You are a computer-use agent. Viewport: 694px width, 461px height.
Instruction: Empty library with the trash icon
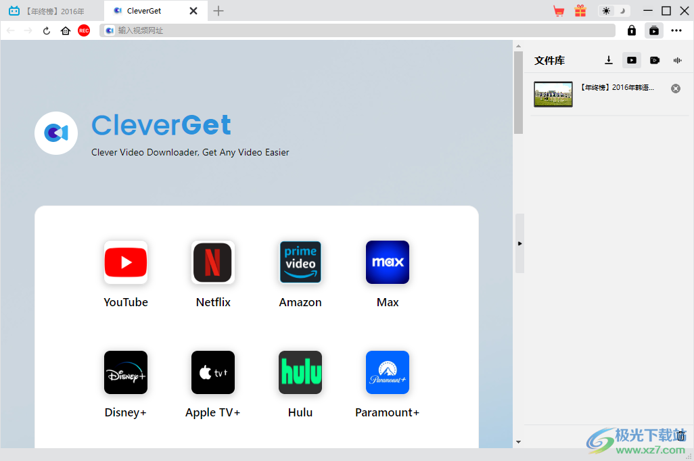coord(680,436)
